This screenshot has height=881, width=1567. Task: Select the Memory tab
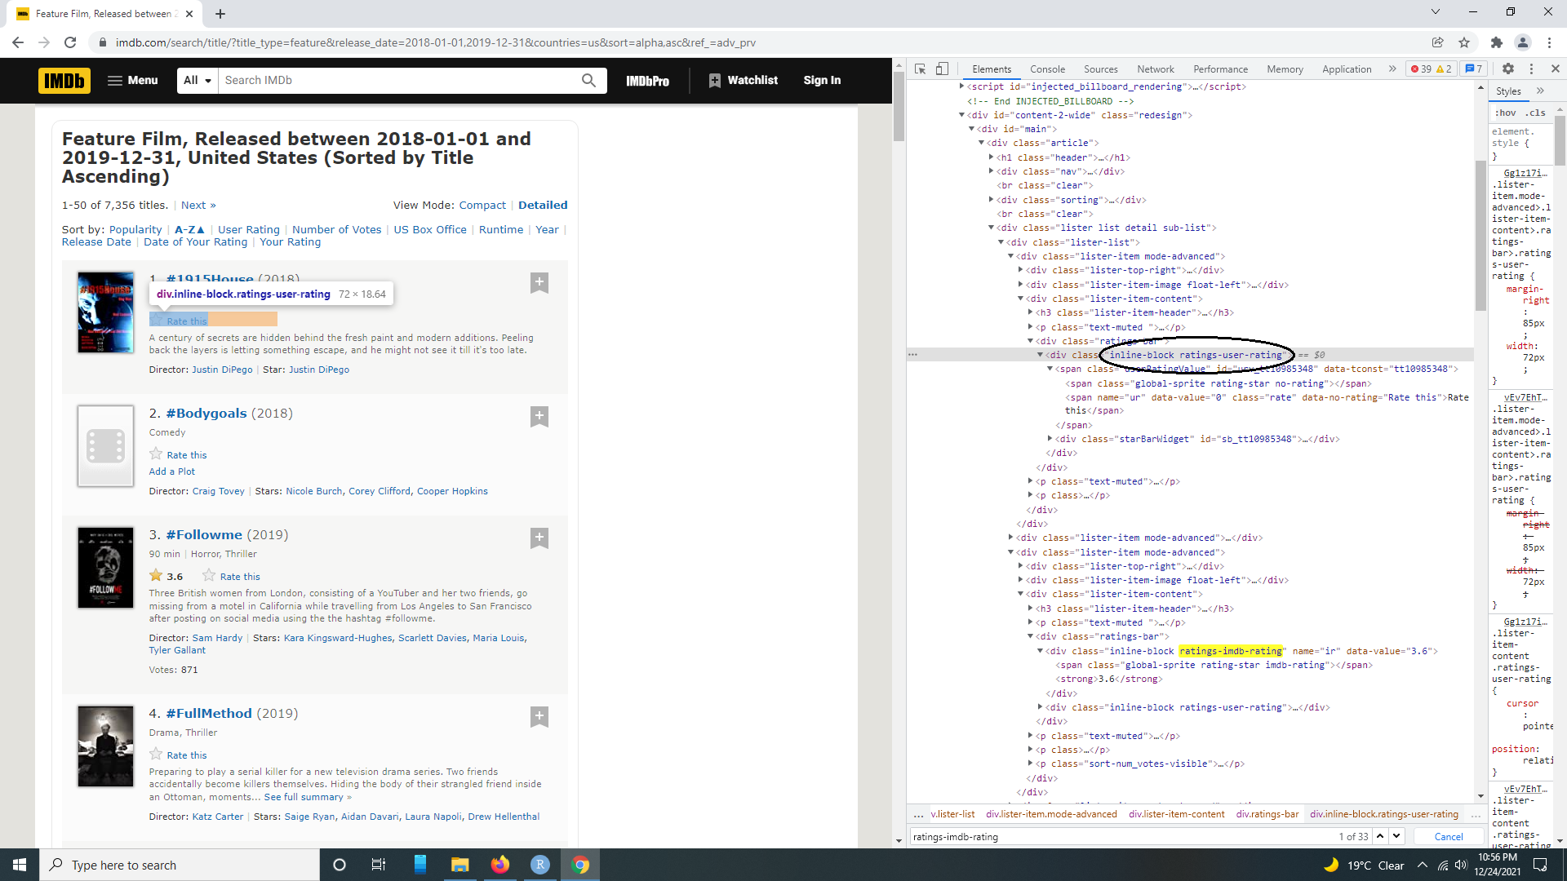coord(1285,69)
